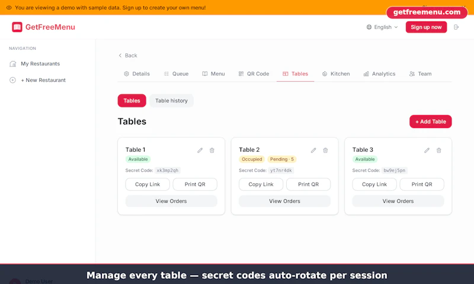Viewport: 474px width, 284px height.
Task: Go to the Kitchen tab
Action: coord(336,74)
